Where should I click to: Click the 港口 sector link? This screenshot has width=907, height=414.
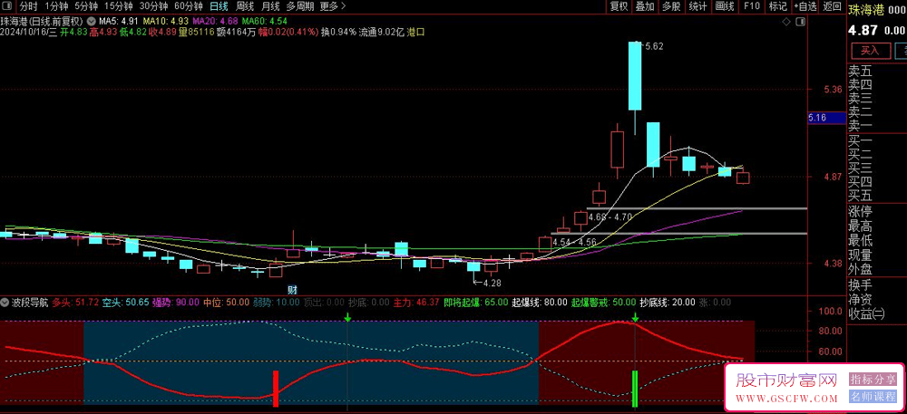point(416,33)
